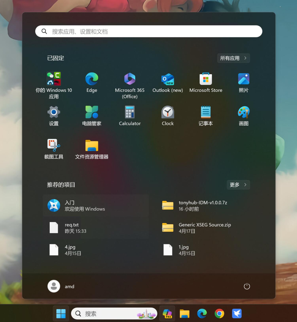Launch Edge from pinned apps

tap(92, 82)
